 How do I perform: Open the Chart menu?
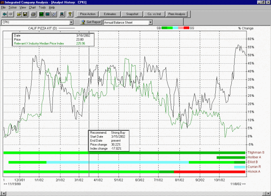tap(32, 8)
